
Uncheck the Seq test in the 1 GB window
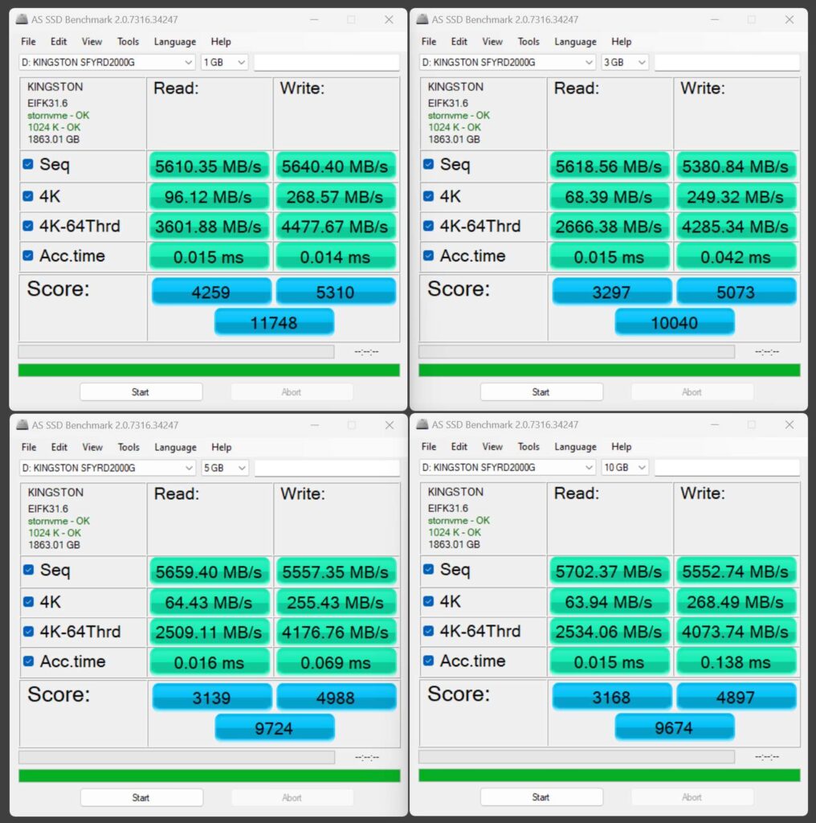[x=28, y=165]
